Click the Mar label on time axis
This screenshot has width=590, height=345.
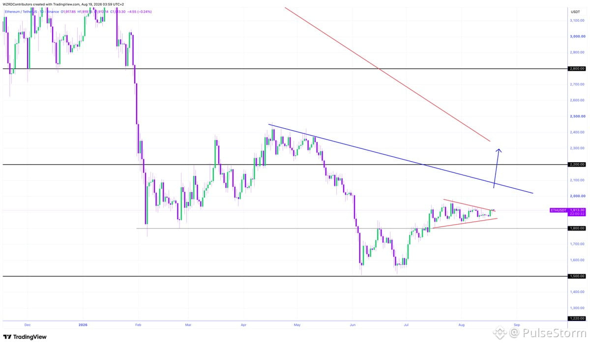[x=187, y=325]
